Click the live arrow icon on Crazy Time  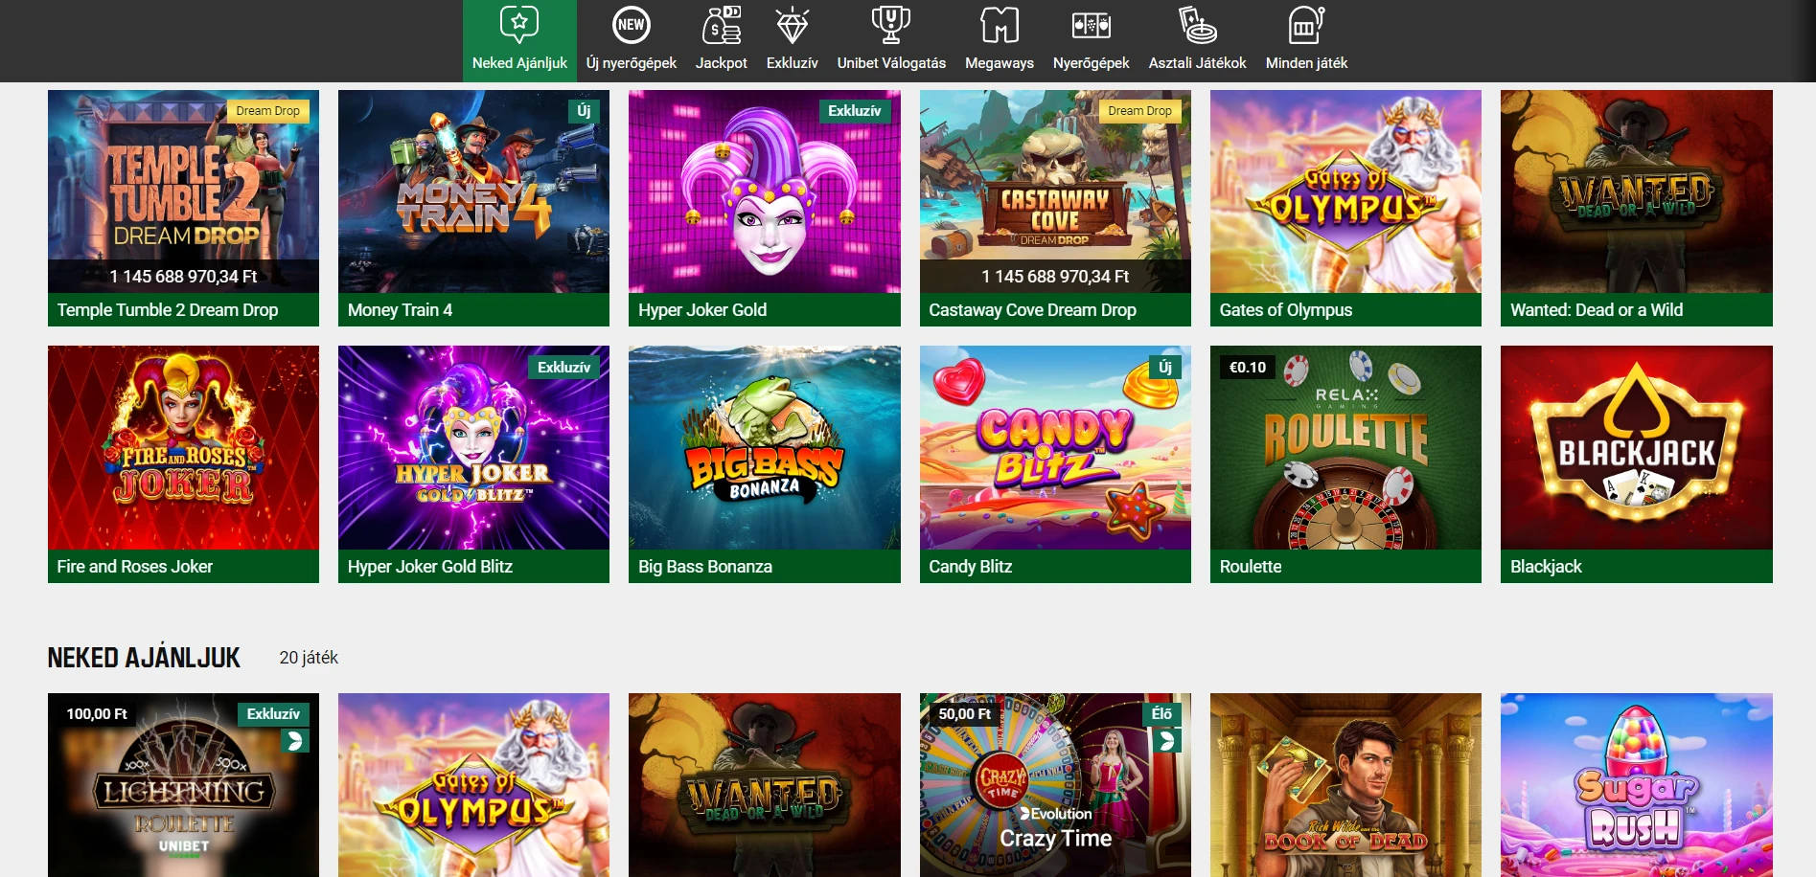1166,740
